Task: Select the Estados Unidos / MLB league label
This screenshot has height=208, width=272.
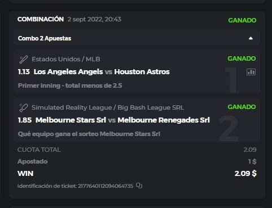Action: coord(66,59)
